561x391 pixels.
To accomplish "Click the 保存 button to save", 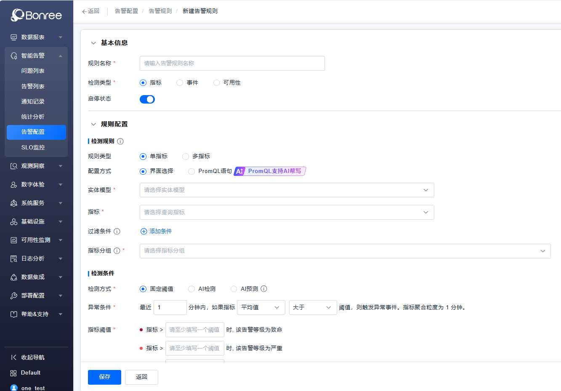I will (104, 377).
